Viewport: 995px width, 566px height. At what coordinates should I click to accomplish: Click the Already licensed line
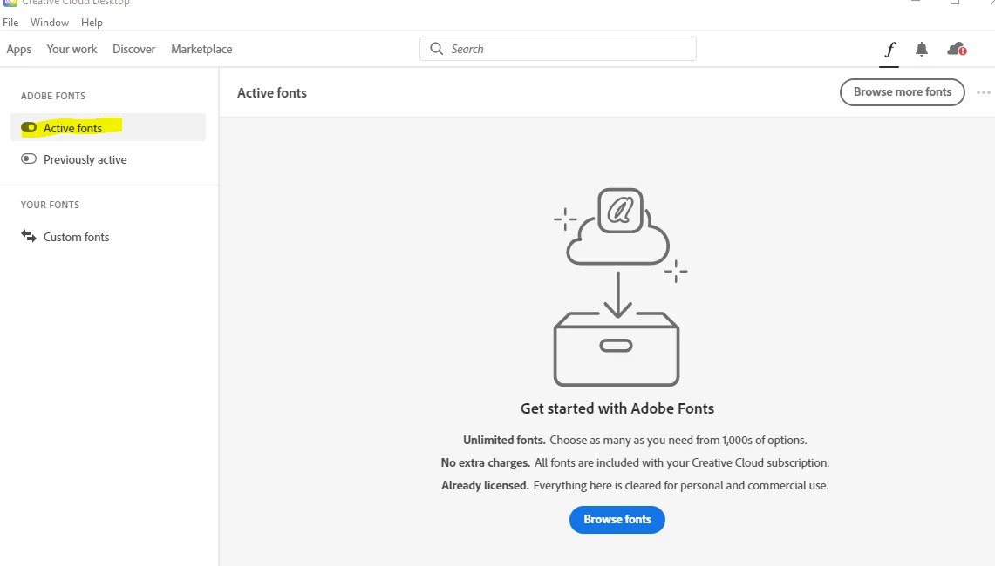(x=635, y=486)
